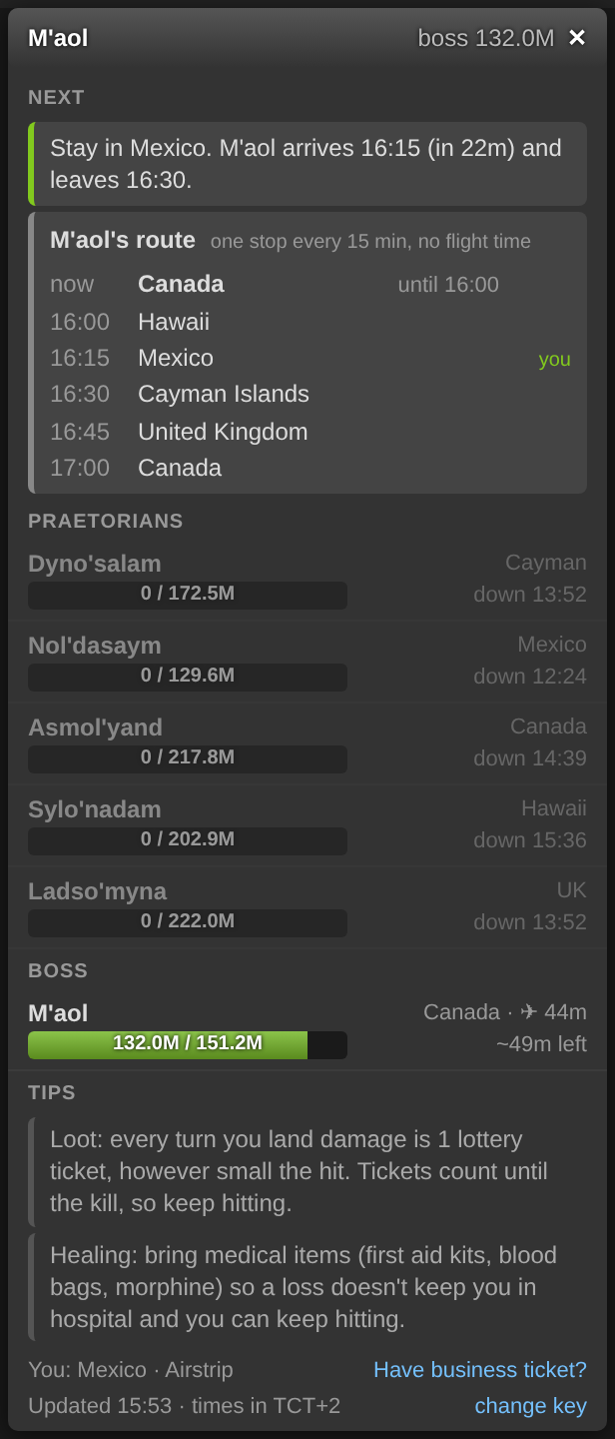Click the 'Stay in Mexico' next-action notice

tap(307, 164)
